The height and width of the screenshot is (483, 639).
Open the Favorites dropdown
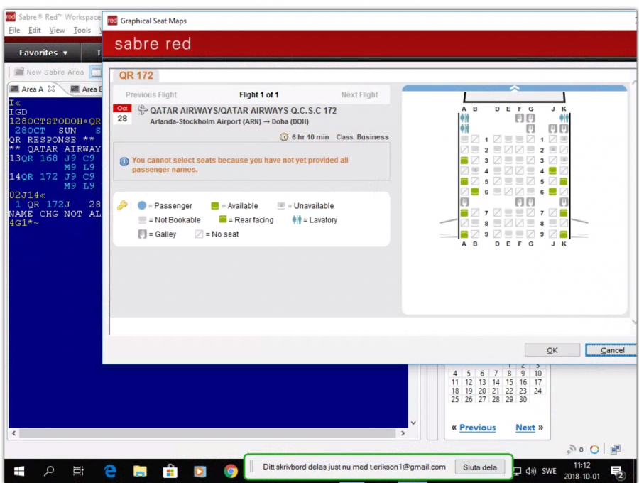[x=43, y=53]
